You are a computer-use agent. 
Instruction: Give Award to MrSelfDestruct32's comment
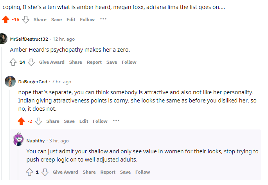pyautogui.click(x=52, y=62)
